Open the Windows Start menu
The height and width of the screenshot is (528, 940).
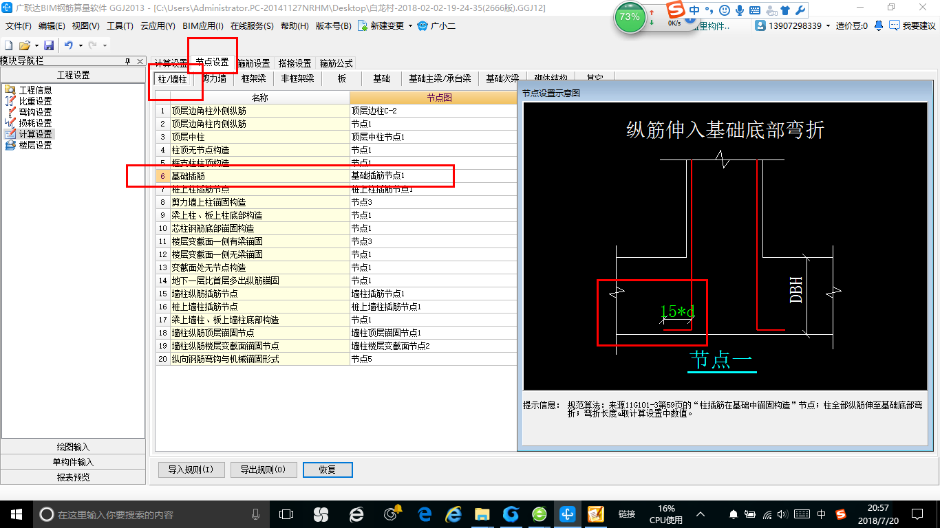click(16, 514)
